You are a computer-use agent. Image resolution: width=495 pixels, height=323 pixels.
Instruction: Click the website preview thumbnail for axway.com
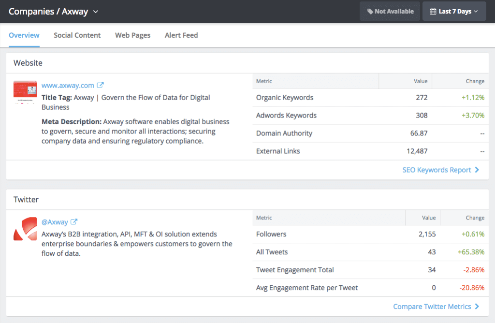pos(25,91)
